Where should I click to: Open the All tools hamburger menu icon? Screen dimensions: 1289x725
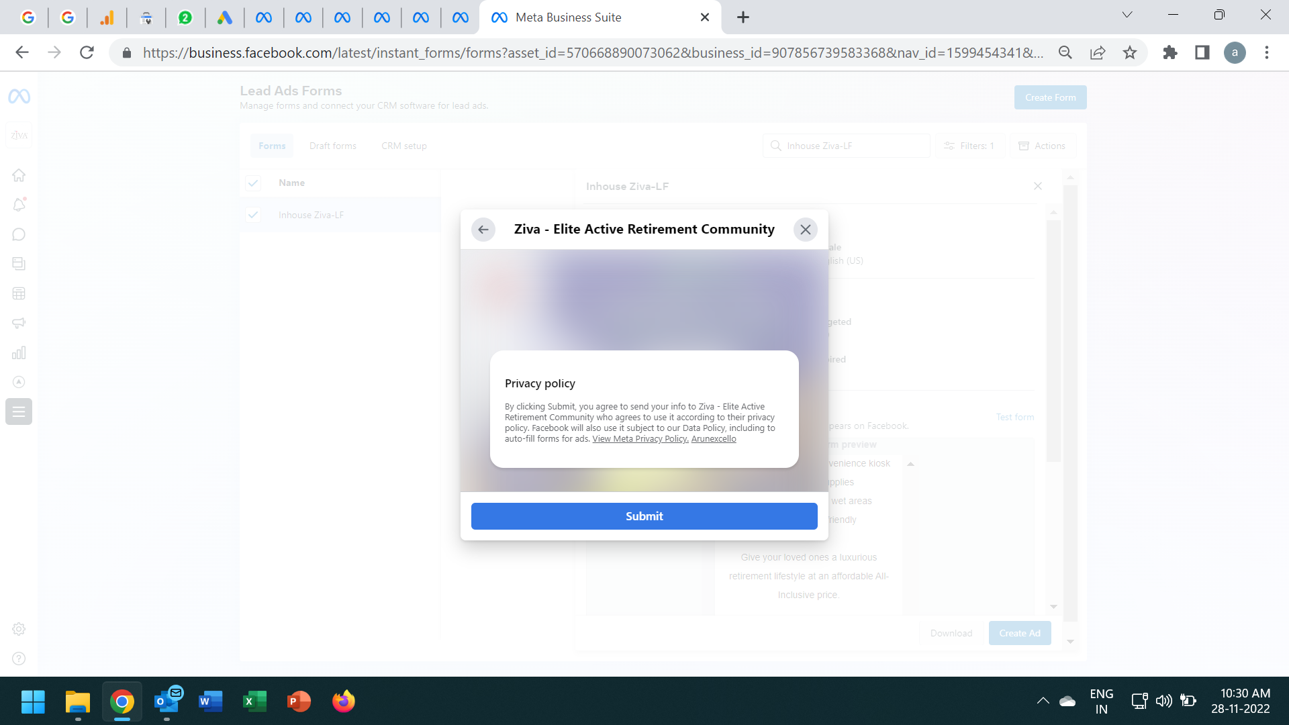point(19,412)
